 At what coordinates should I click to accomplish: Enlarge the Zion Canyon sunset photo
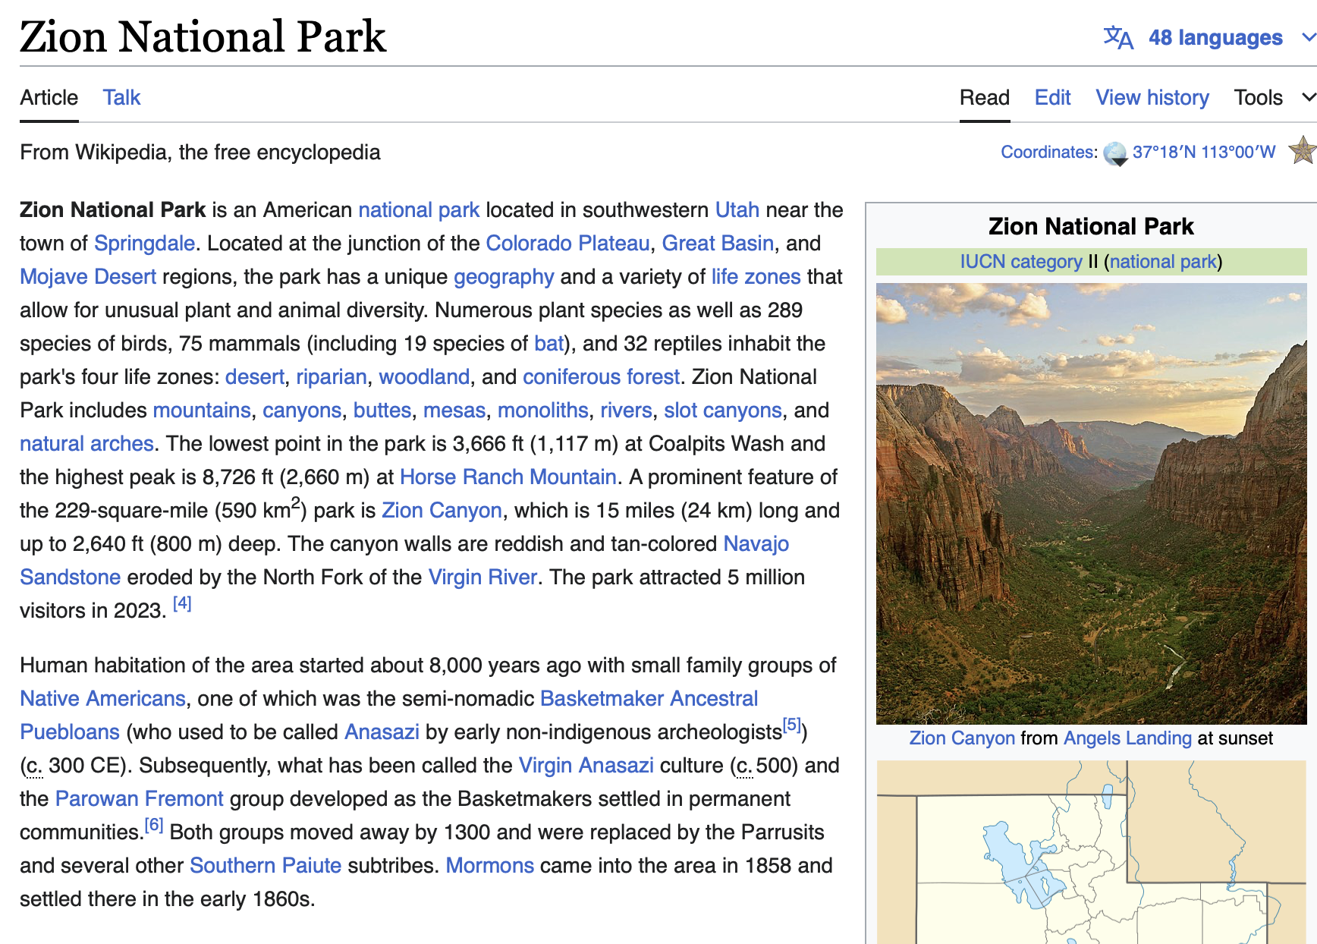click(1091, 504)
